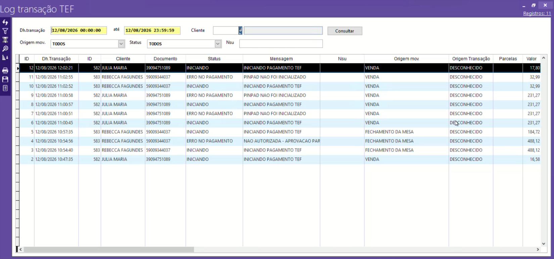Select row with timestamp 12/08/2026 11:00:58
This screenshot has width=554, height=259.
pos(280,95)
